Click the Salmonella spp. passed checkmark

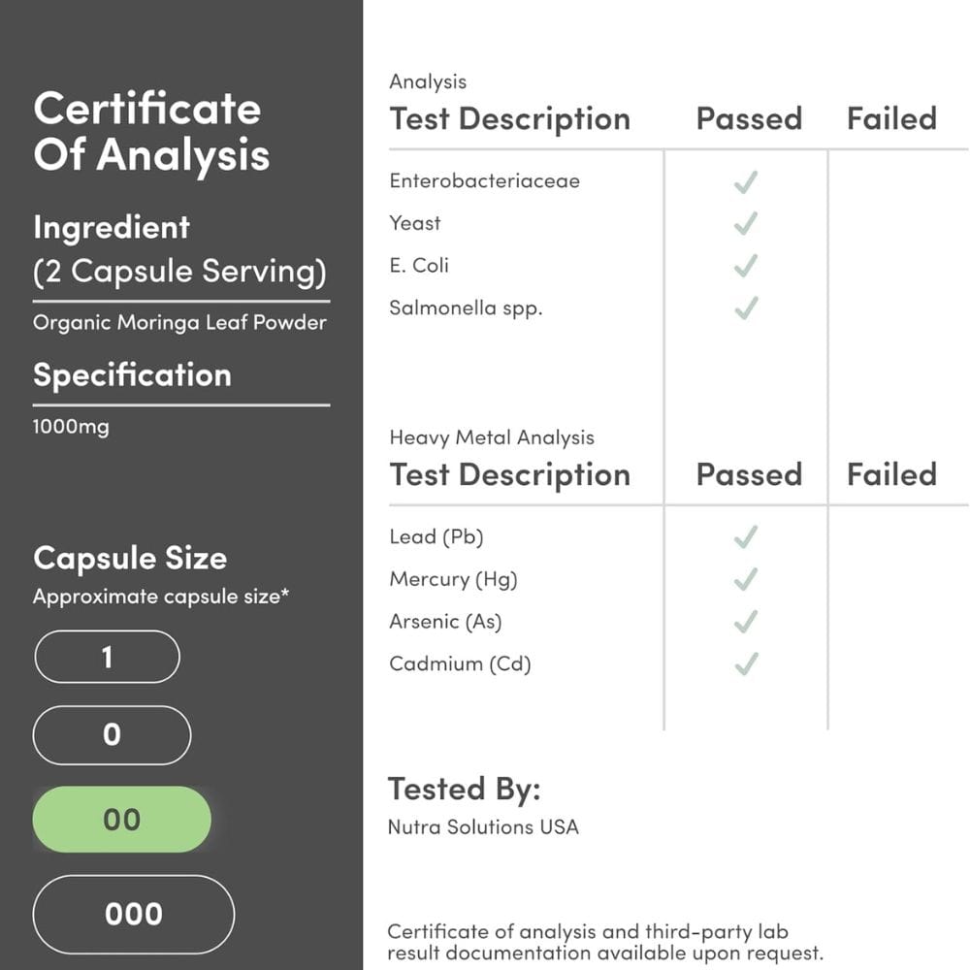point(745,308)
